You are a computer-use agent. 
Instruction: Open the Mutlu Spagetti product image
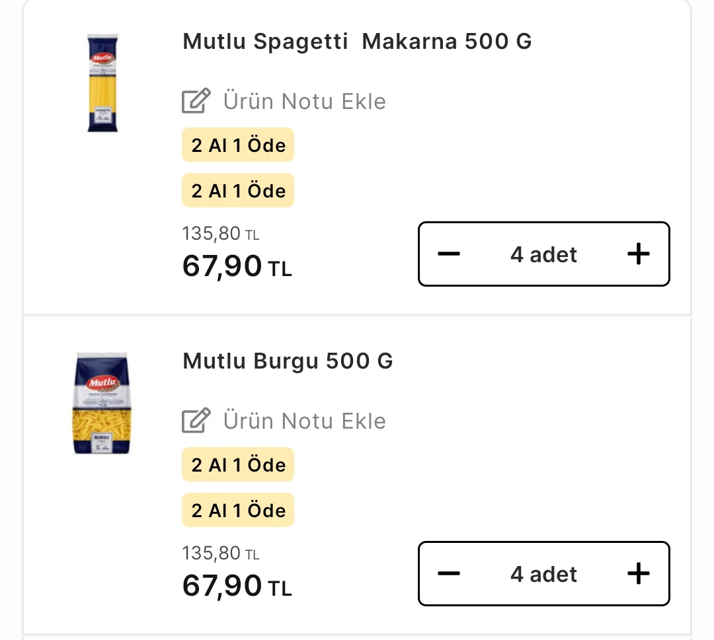[102, 83]
